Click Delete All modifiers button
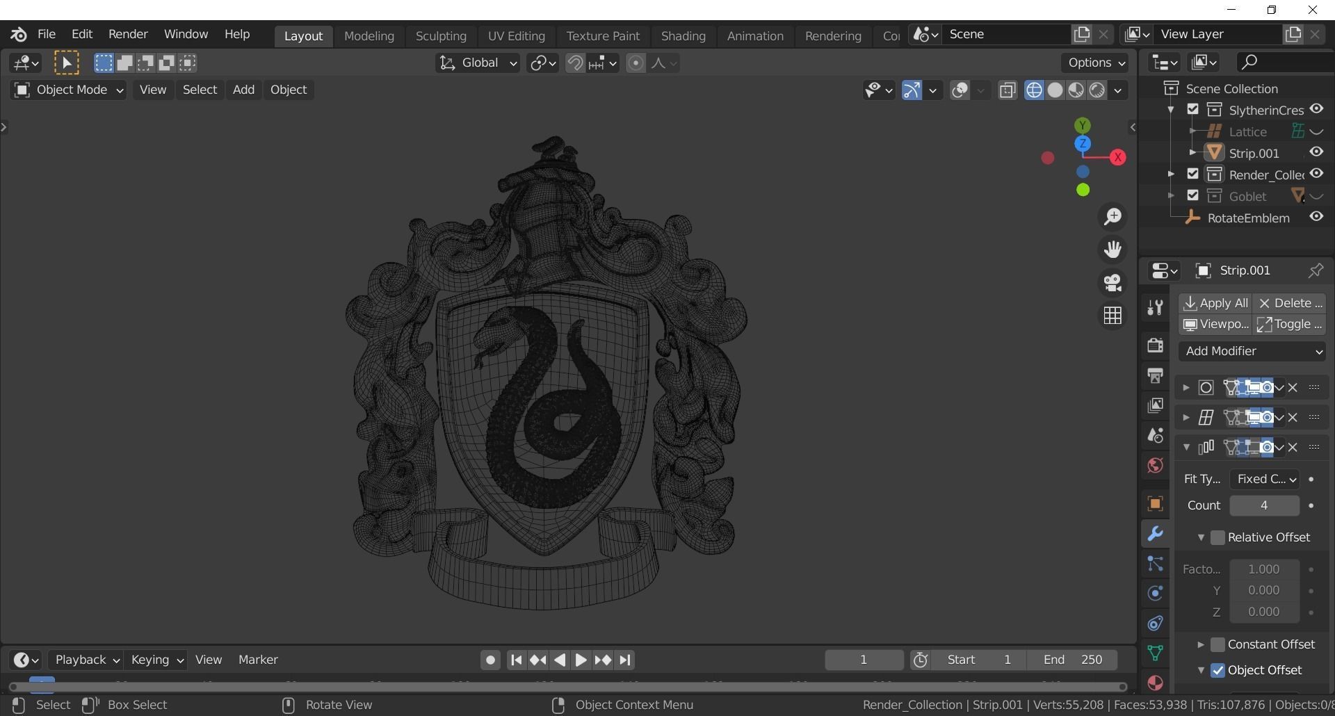 [1290, 303]
